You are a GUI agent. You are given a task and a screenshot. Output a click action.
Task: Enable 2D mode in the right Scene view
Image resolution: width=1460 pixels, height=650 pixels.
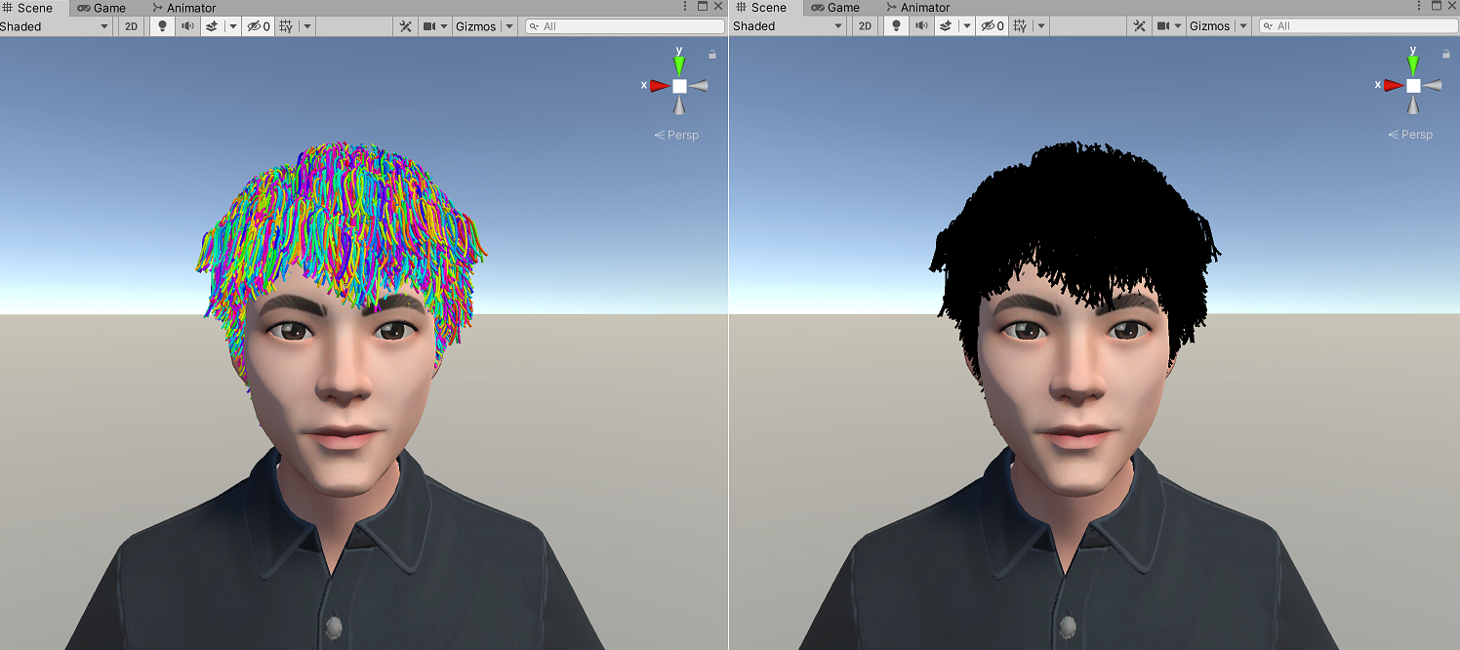click(x=864, y=25)
